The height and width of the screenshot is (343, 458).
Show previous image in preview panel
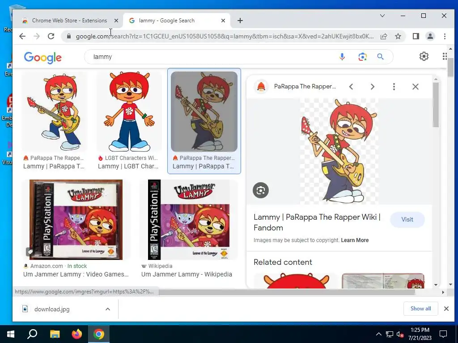[x=351, y=87]
